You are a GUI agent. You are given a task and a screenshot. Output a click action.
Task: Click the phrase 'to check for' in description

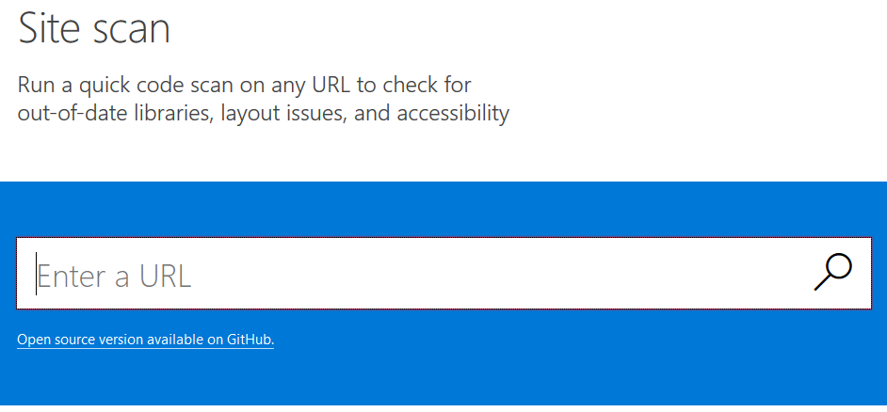coord(414,86)
